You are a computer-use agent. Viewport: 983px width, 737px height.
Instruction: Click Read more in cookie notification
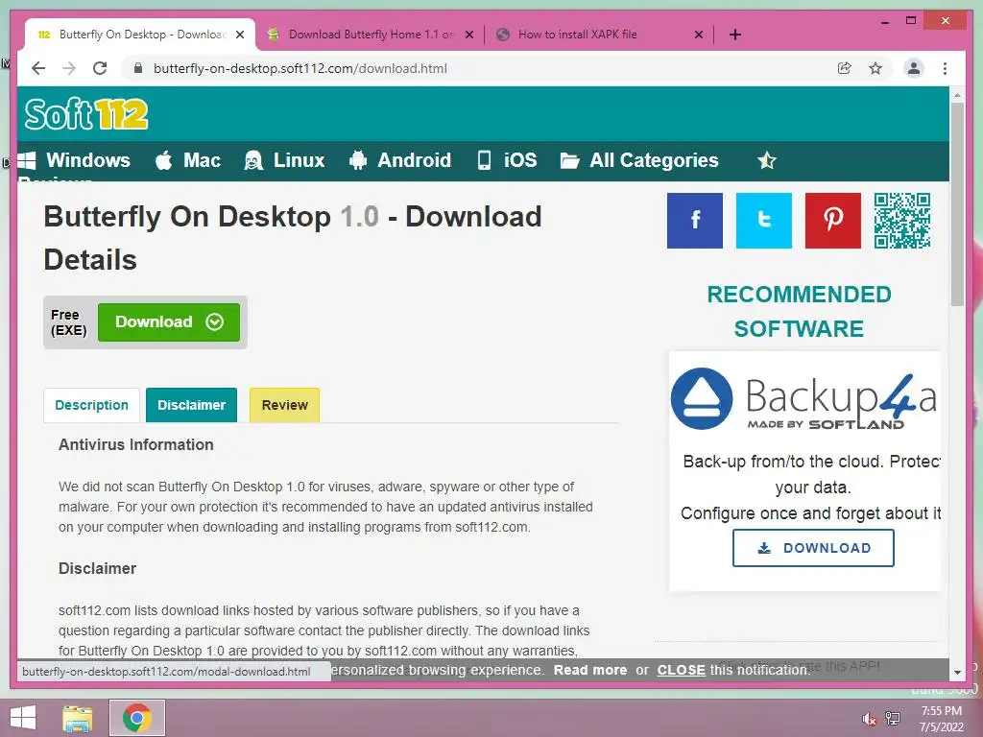coord(590,670)
